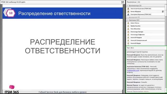Click host icon beside Екатерина Боронина (ITSM 365)
167x94 pixels.
(x=128, y=14)
